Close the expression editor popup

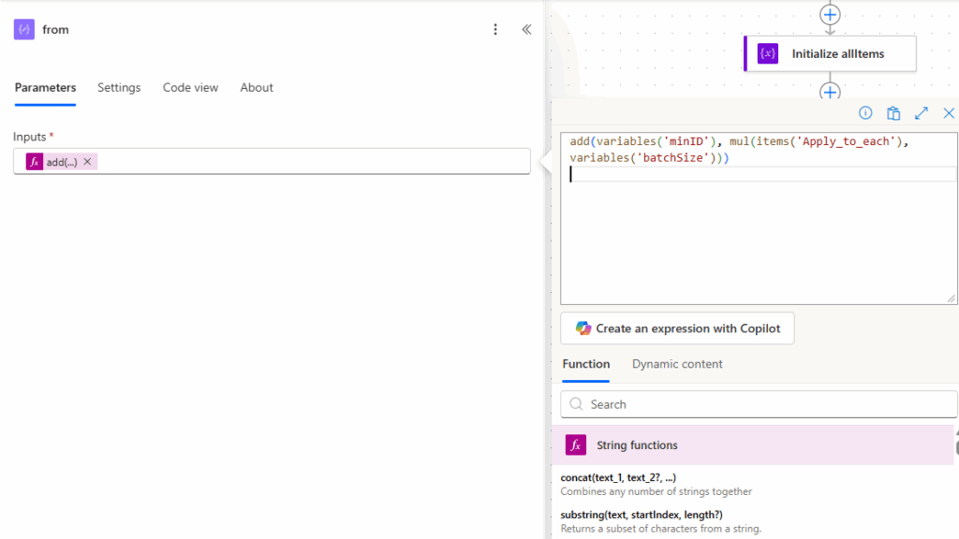949,113
